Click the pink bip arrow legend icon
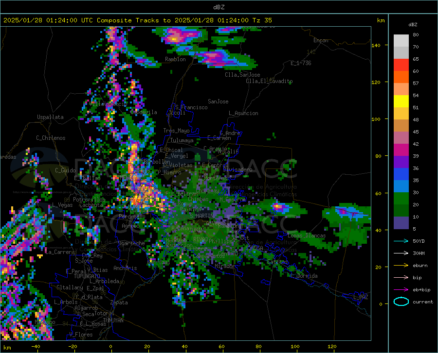Viewport: 438px width, 353px height. pos(401,278)
